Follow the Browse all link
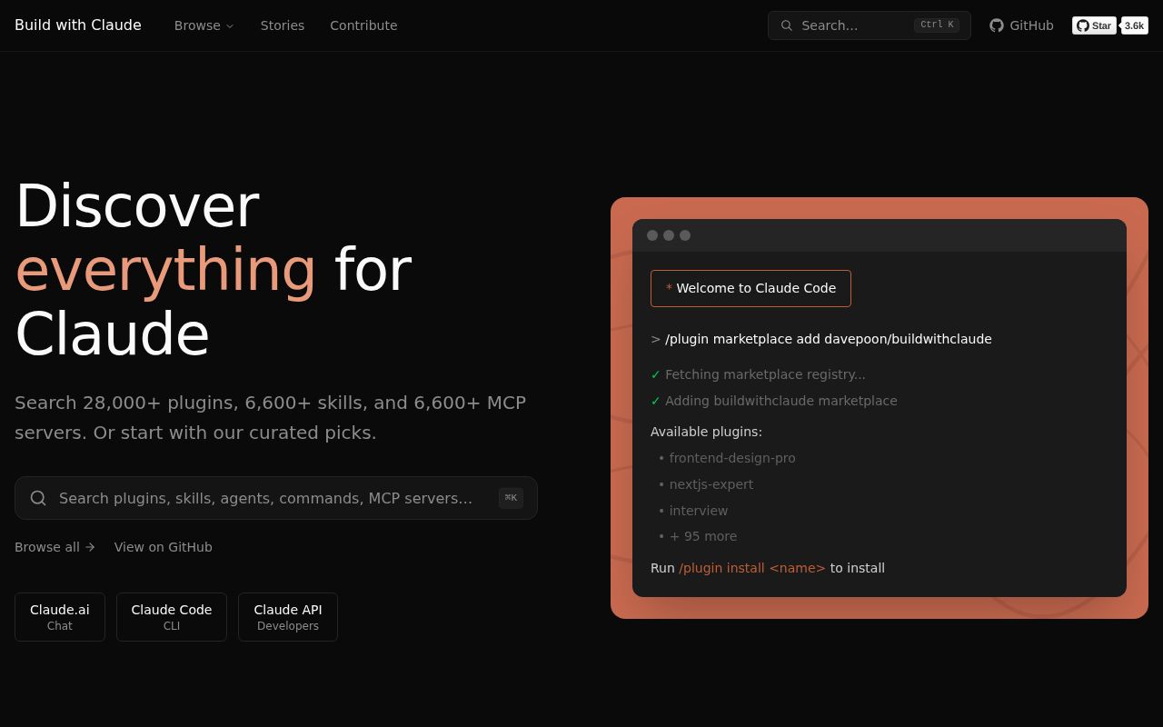 [55, 547]
